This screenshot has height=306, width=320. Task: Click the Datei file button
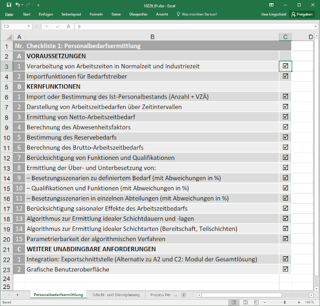pos(9,14)
